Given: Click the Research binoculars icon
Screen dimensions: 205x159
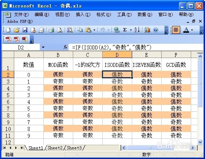Looking at the screenshot, I should pos(70,30).
